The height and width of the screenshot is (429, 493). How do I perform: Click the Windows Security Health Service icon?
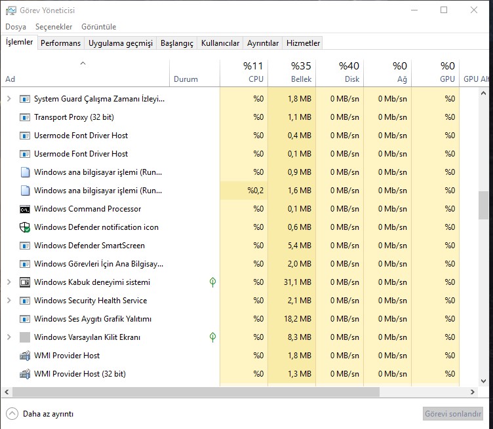tap(25, 301)
